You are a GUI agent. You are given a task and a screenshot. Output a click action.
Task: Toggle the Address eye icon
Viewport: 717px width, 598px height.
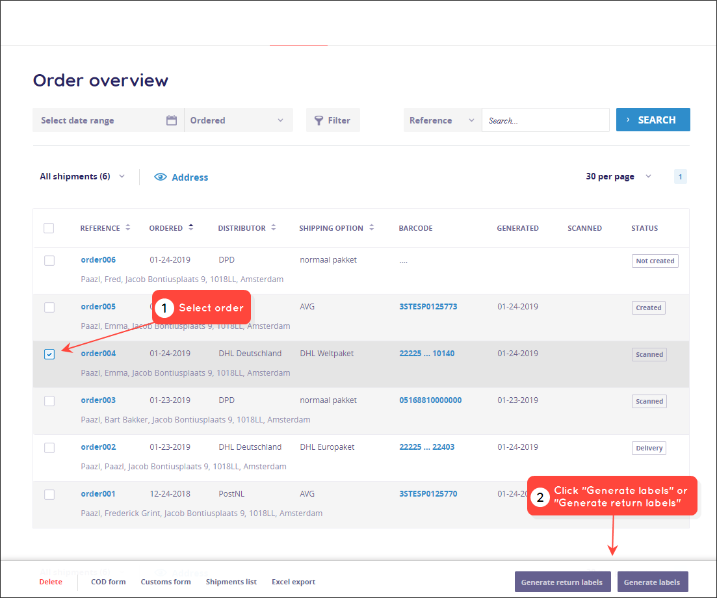161,177
